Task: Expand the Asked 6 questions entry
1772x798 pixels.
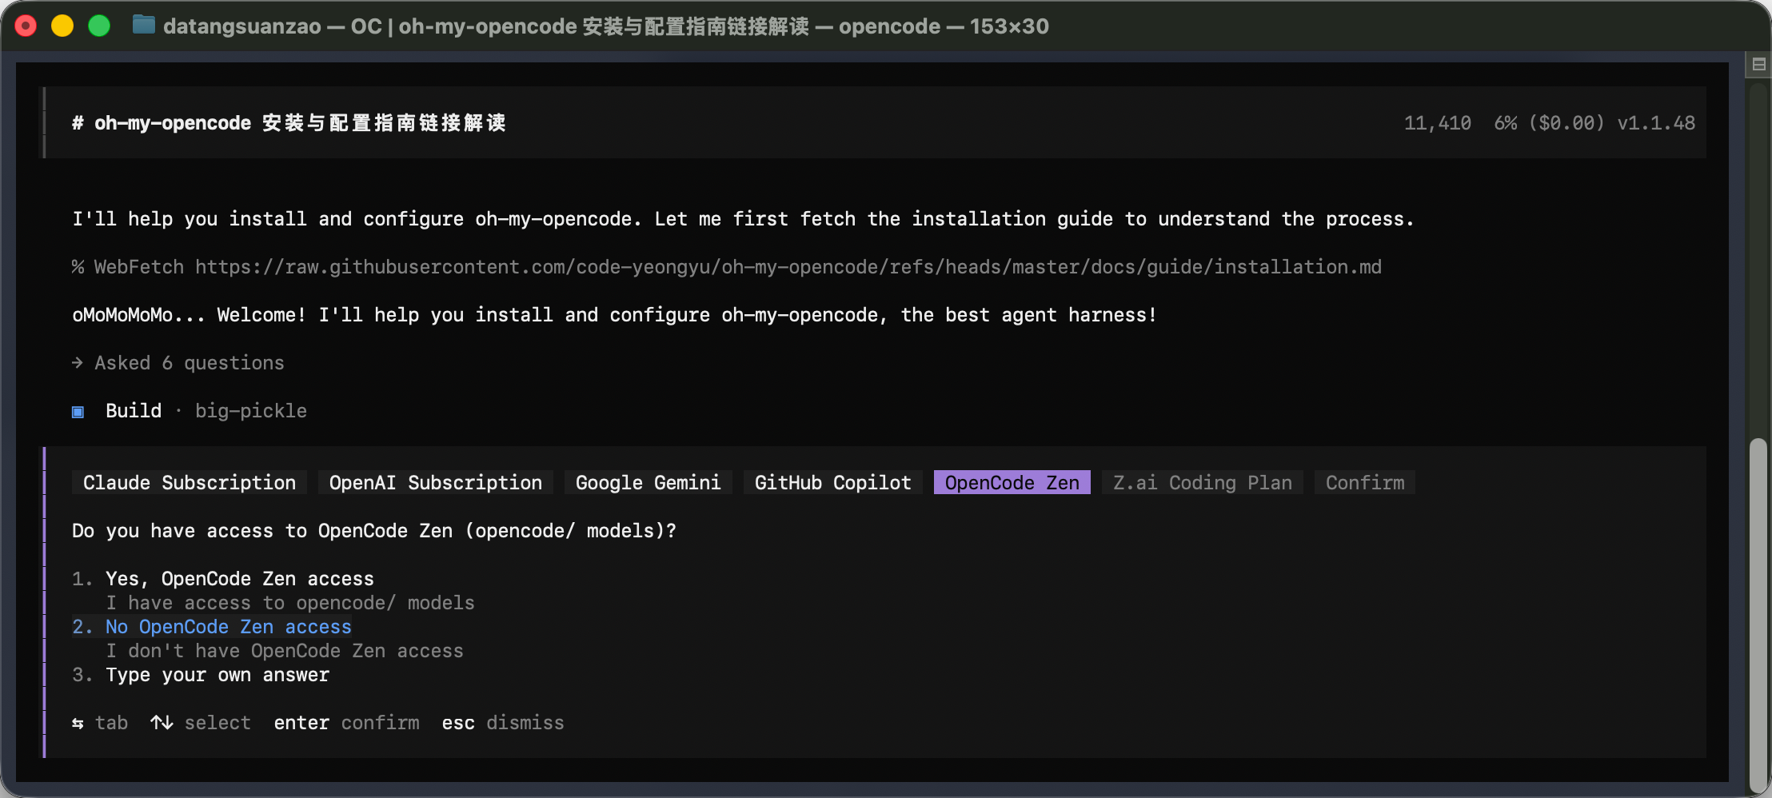Action: pyautogui.click(x=178, y=362)
